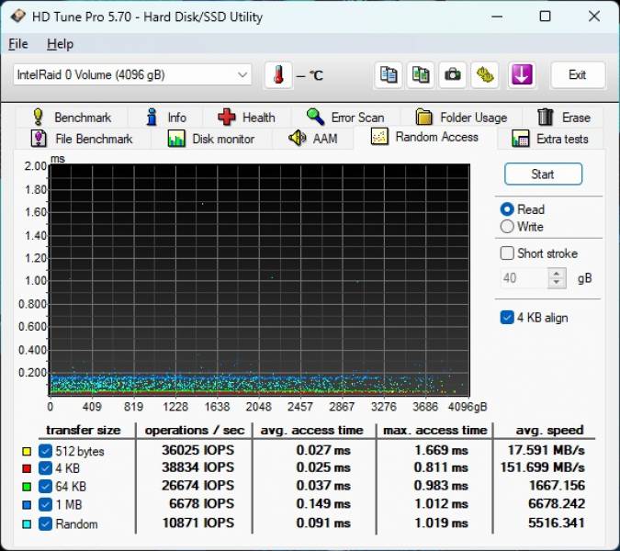The height and width of the screenshot is (551, 620).
Task: Minimize the HD Tune Pro window
Action: tap(497, 17)
